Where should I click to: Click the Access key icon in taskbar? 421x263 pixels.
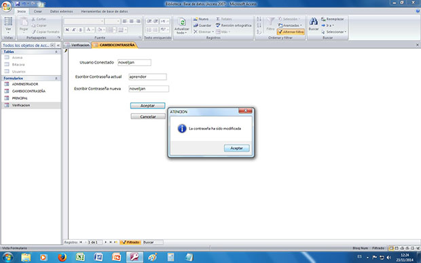tap(134, 258)
